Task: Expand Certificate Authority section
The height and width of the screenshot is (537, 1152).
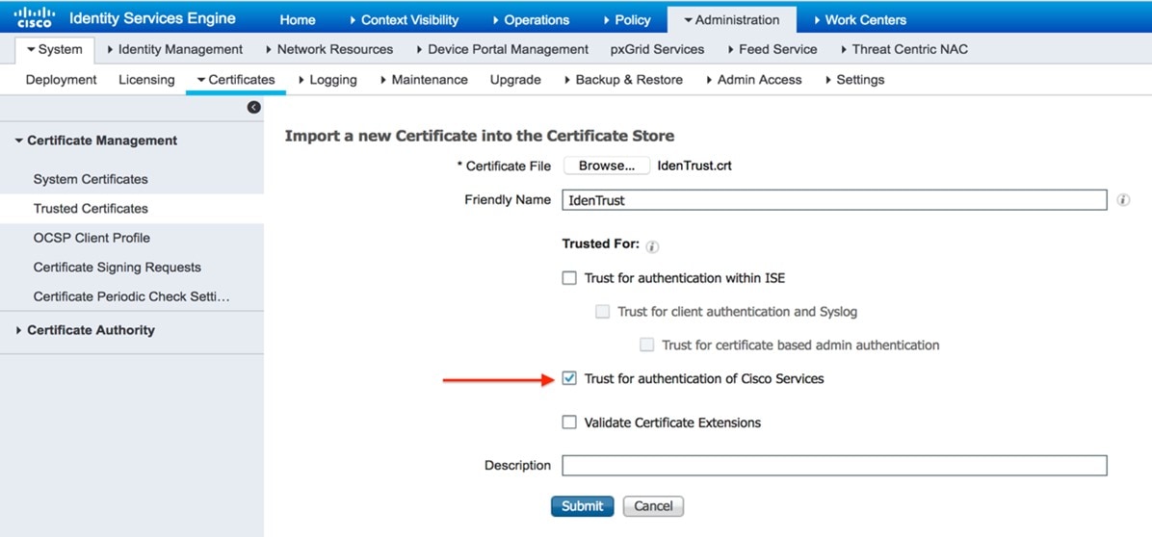Action: coord(85,330)
